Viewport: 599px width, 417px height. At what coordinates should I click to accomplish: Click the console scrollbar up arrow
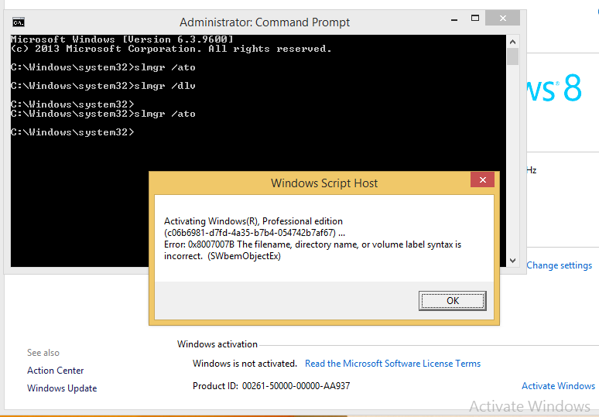[x=512, y=42]
